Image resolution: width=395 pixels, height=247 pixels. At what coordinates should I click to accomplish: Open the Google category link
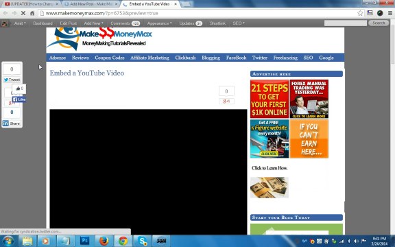[x=326, y=58]
